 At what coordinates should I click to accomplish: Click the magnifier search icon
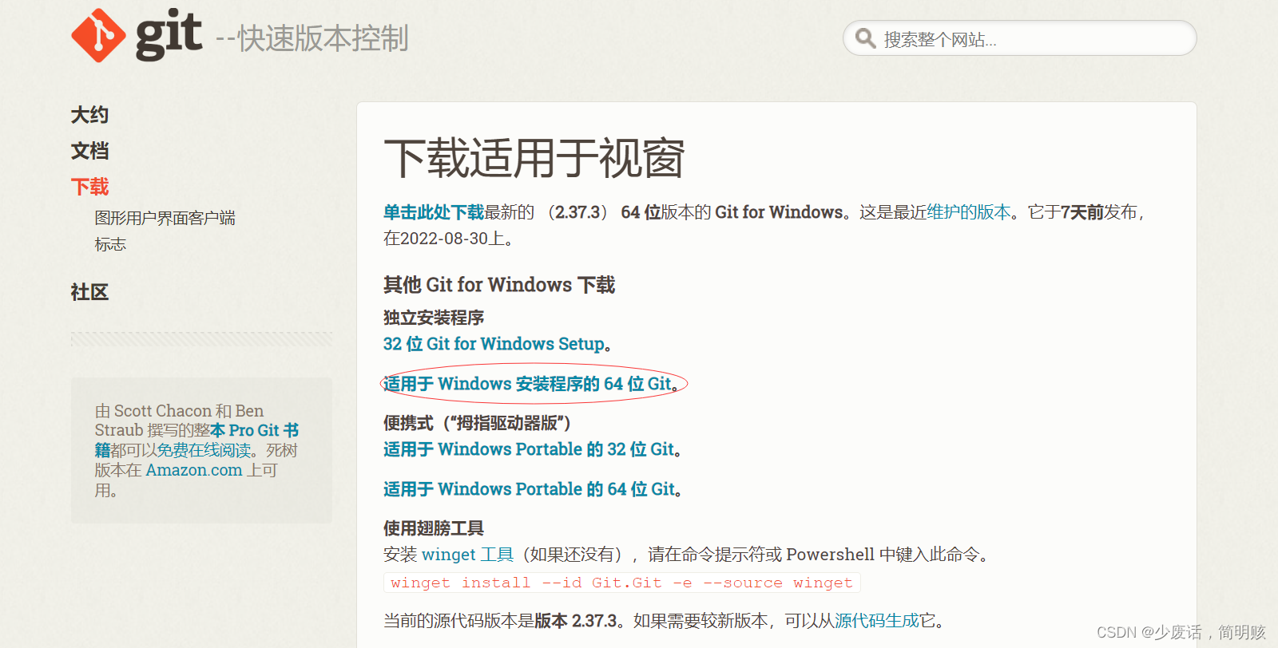pyautogui.click(x=865, y=38)
